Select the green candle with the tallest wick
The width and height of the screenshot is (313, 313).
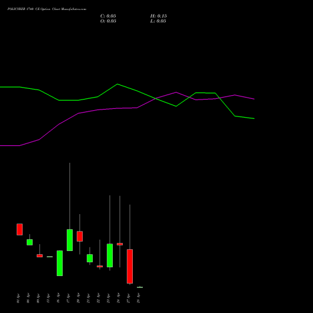tap(69, 240)
